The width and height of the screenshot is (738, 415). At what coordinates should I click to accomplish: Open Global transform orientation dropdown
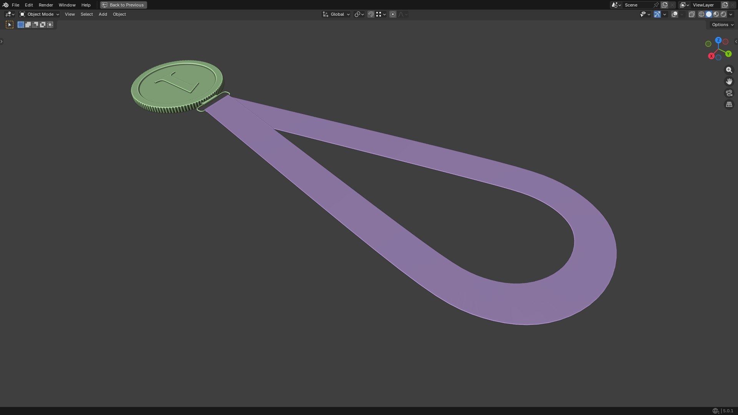click(x=336, y=14)
